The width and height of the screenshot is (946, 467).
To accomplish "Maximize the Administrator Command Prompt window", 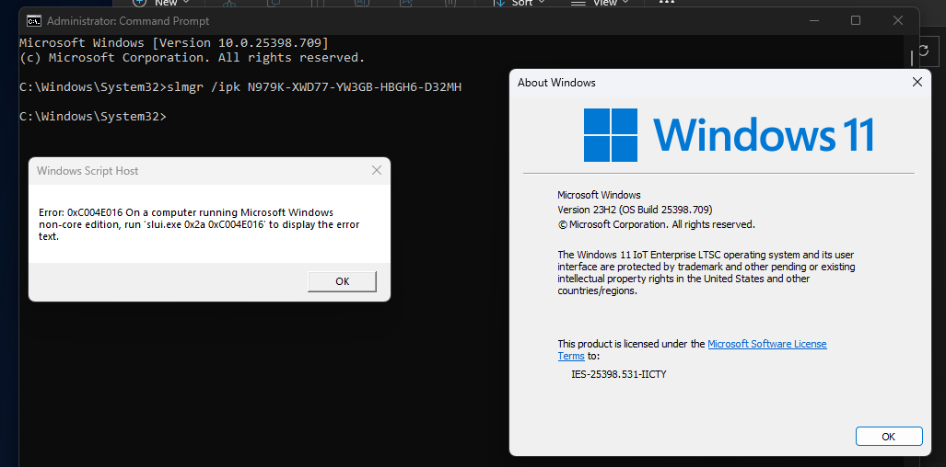I will click(856, 20).
